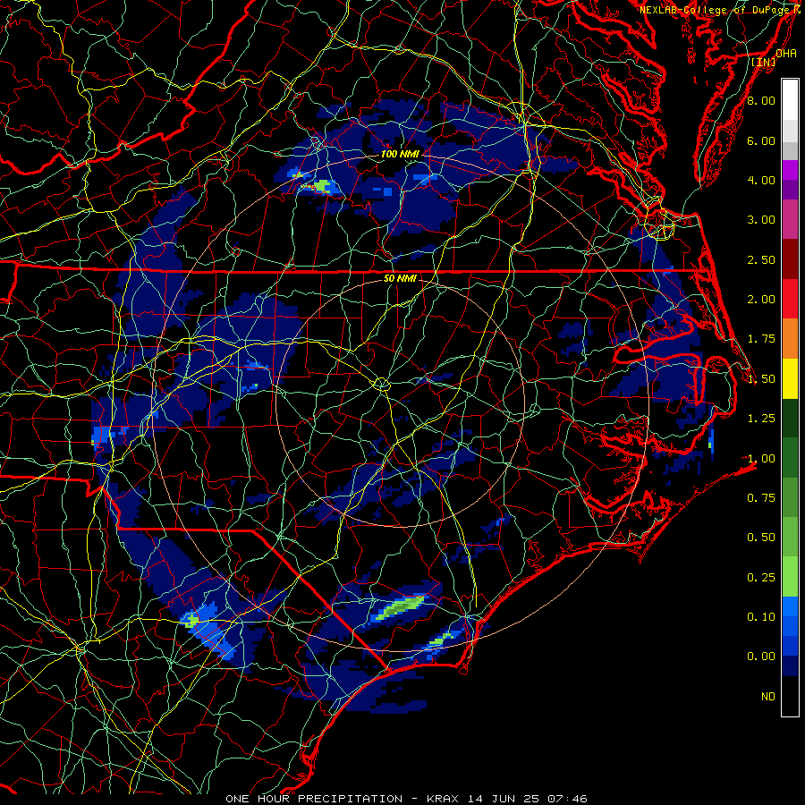
Task: Click the '0.10' legend value
Action: [761, 616]
